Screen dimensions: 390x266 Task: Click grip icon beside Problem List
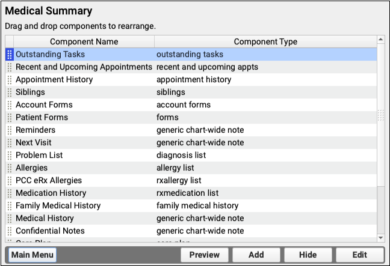pyautogui.click(x=9, y=155)
